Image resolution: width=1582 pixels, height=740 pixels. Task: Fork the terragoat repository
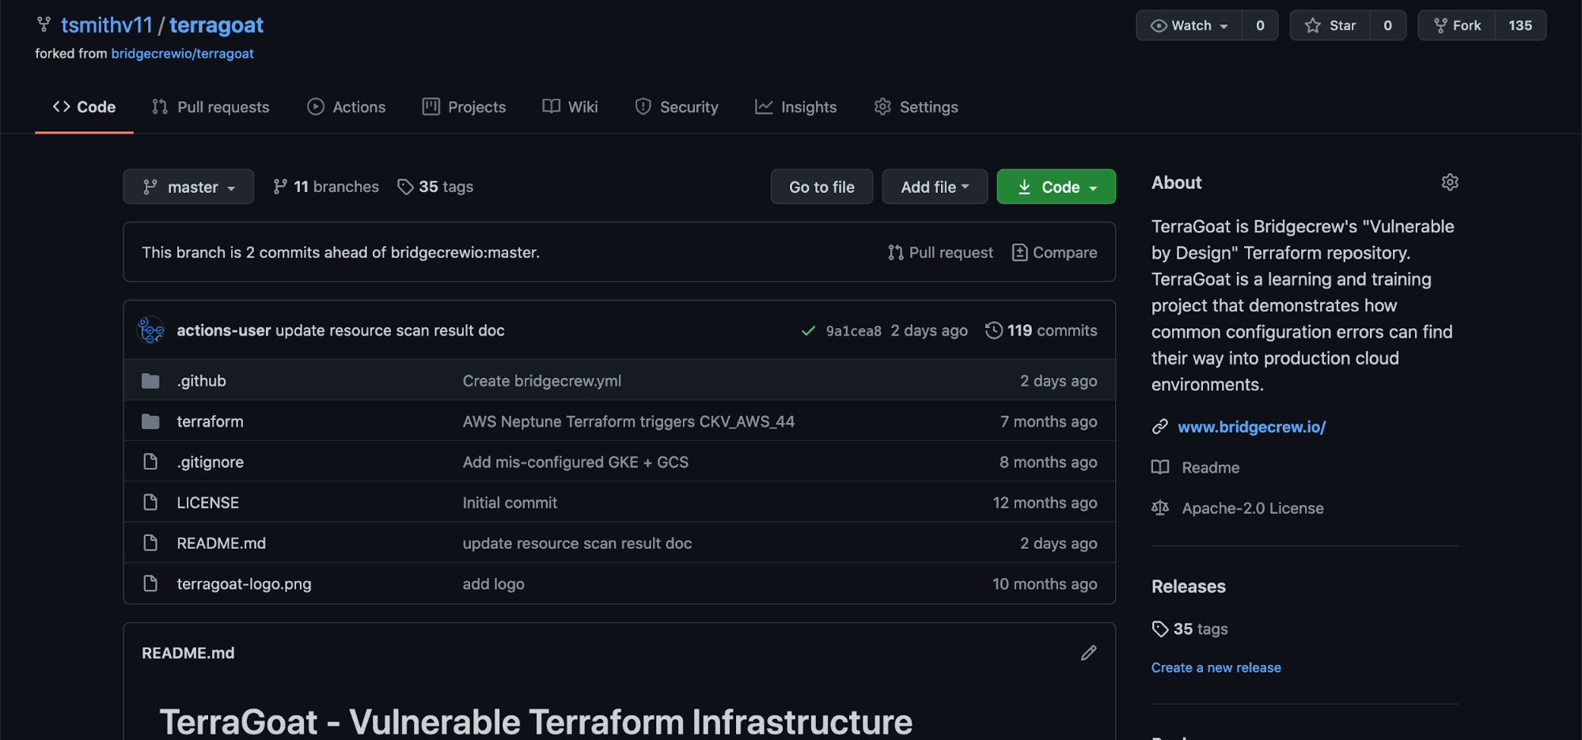pos(1457,25)
